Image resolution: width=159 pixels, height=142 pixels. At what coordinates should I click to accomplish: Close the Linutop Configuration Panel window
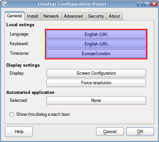pos(154,4)
